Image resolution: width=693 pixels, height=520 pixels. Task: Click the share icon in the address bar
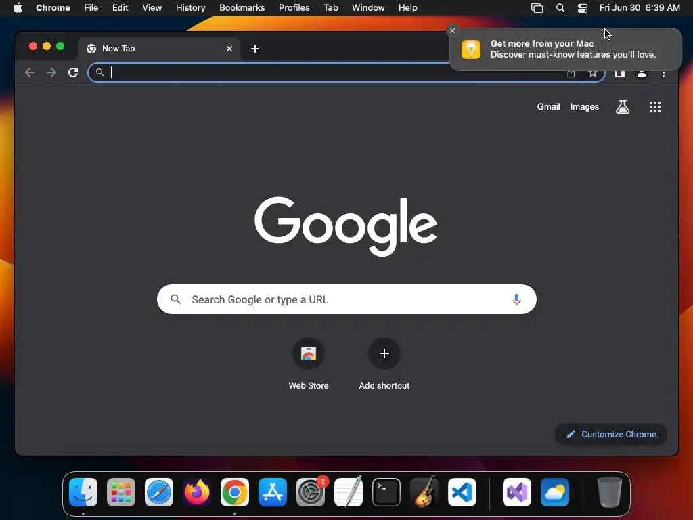pyautogui.click(x=571, y=74)
